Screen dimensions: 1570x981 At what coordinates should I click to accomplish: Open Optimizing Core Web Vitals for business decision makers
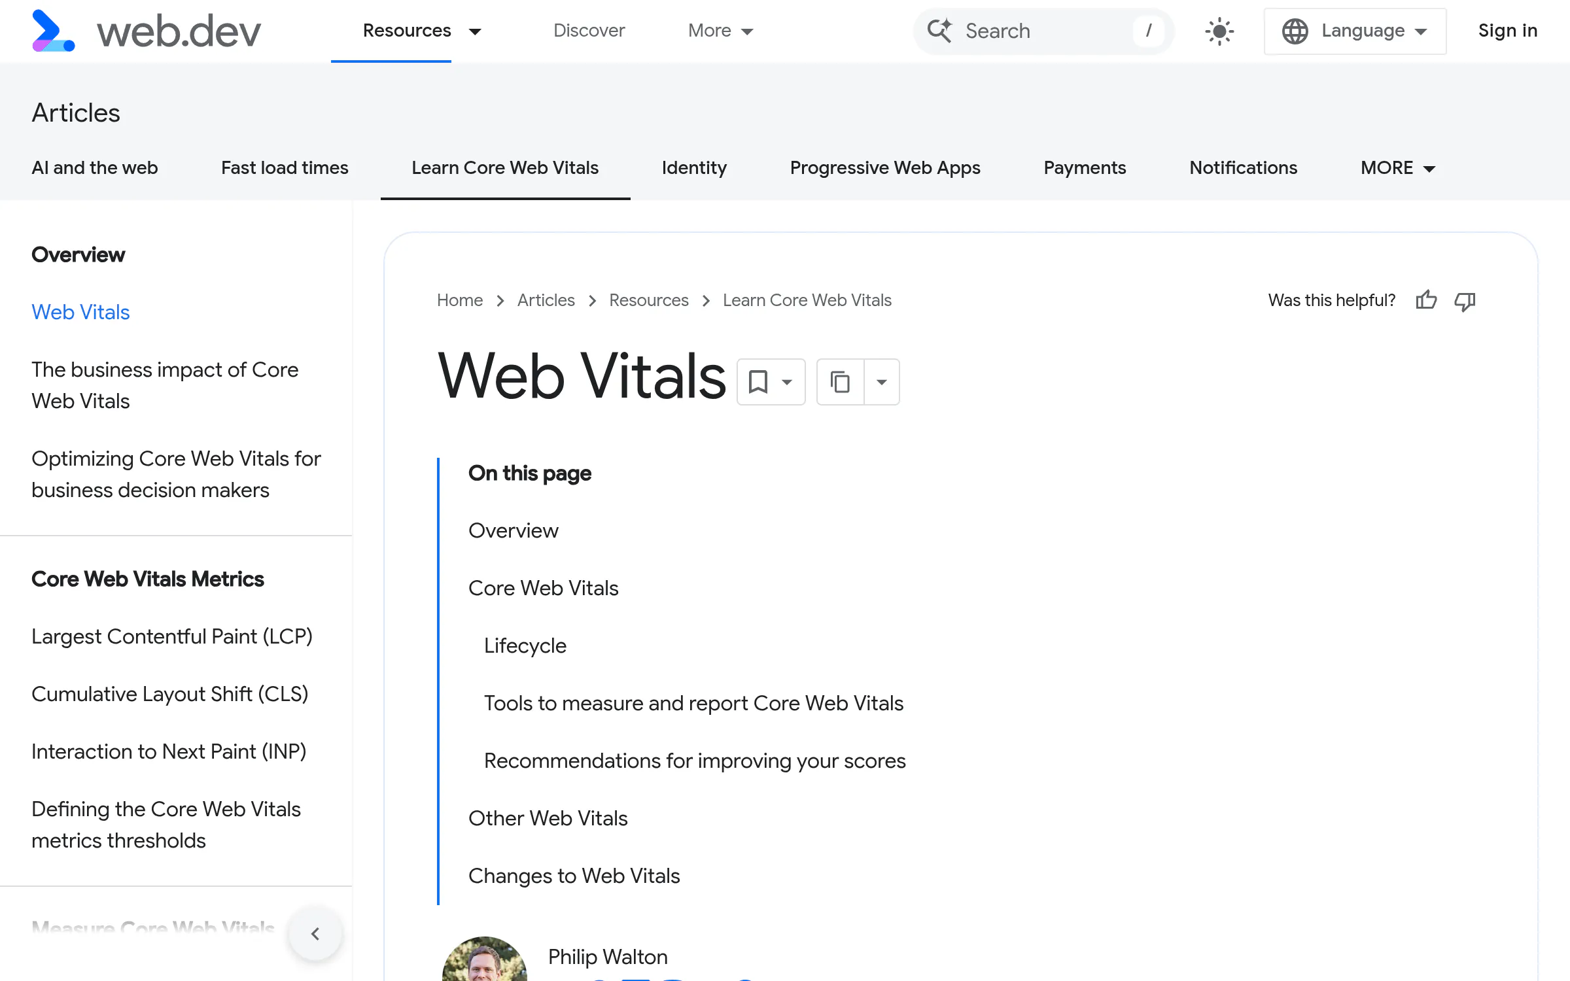[176, 474]
